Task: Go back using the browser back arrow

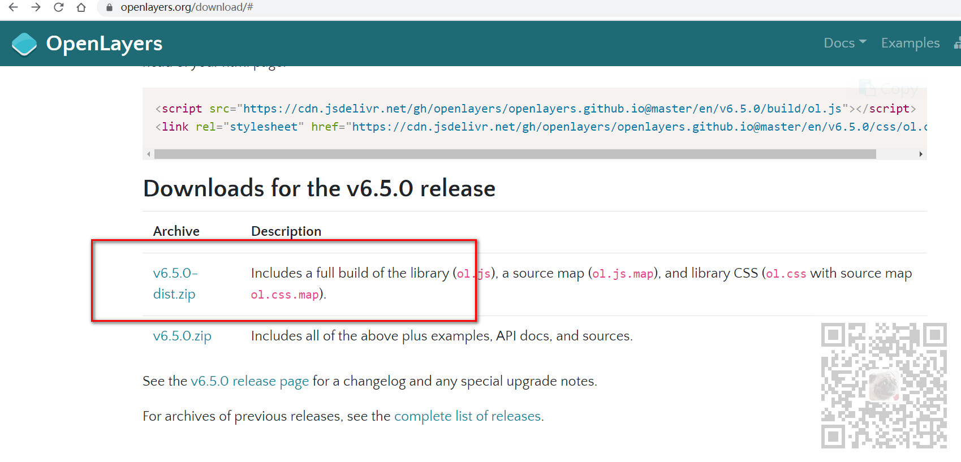Action: tap(13, 7)
